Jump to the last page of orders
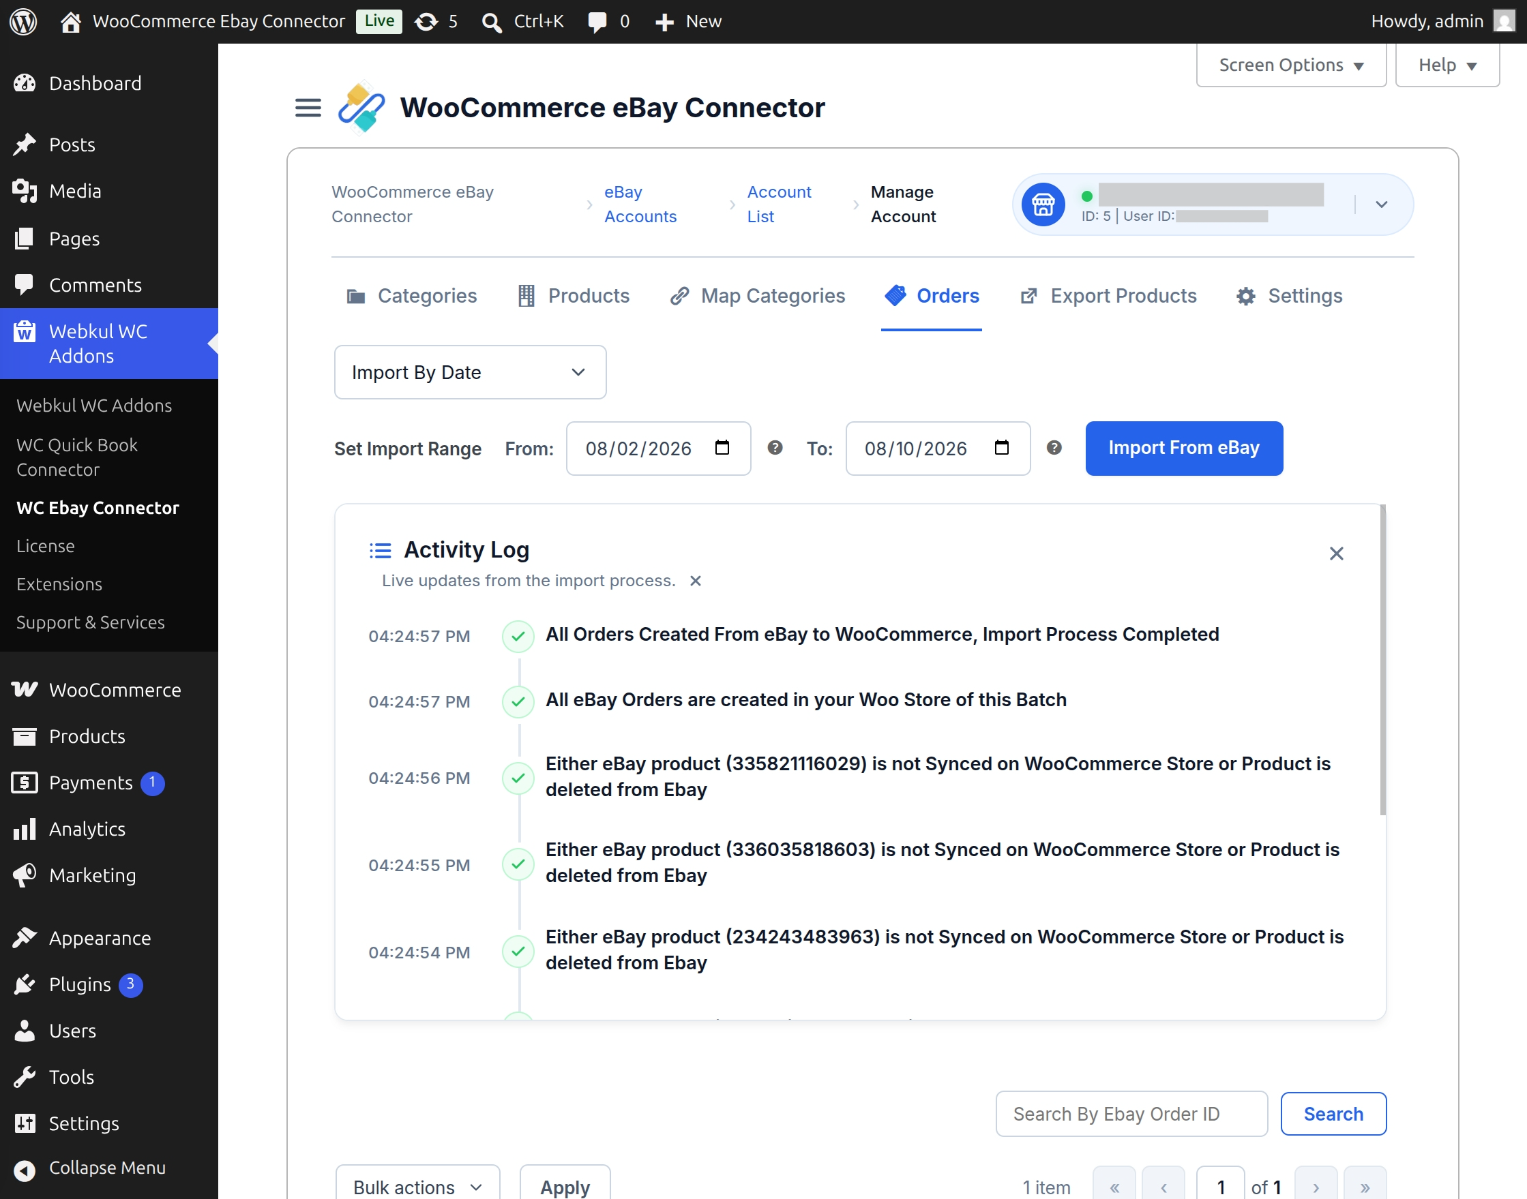Screen dimensions: 1527x1199 point(1365,1185)
